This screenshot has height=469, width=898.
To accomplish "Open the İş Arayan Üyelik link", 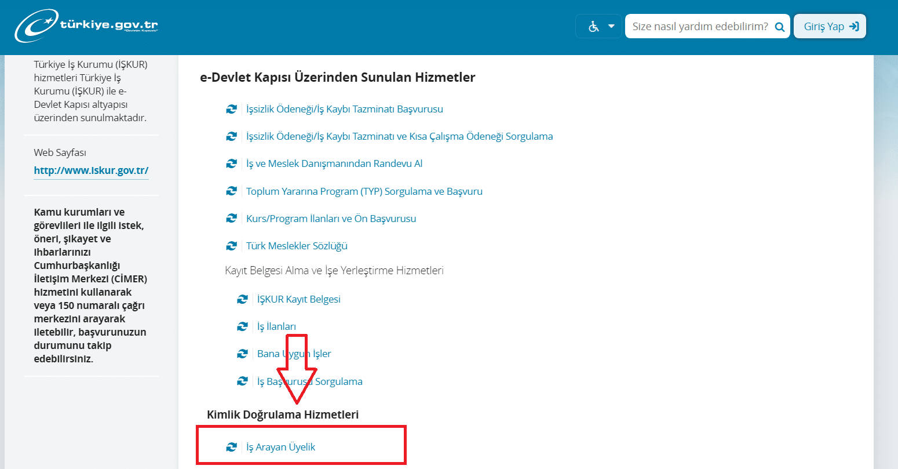I will coord(281,447).
